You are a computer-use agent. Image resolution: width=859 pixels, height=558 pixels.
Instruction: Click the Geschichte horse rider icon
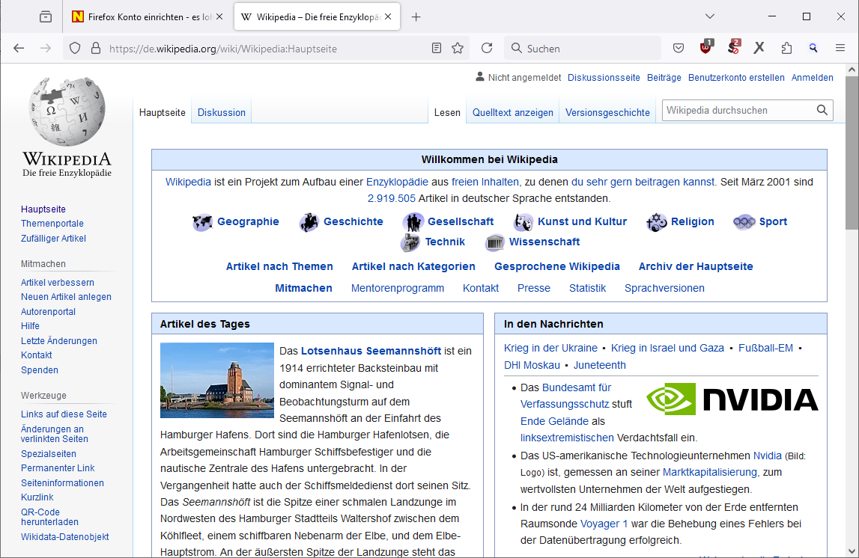[x=309, y=222]
